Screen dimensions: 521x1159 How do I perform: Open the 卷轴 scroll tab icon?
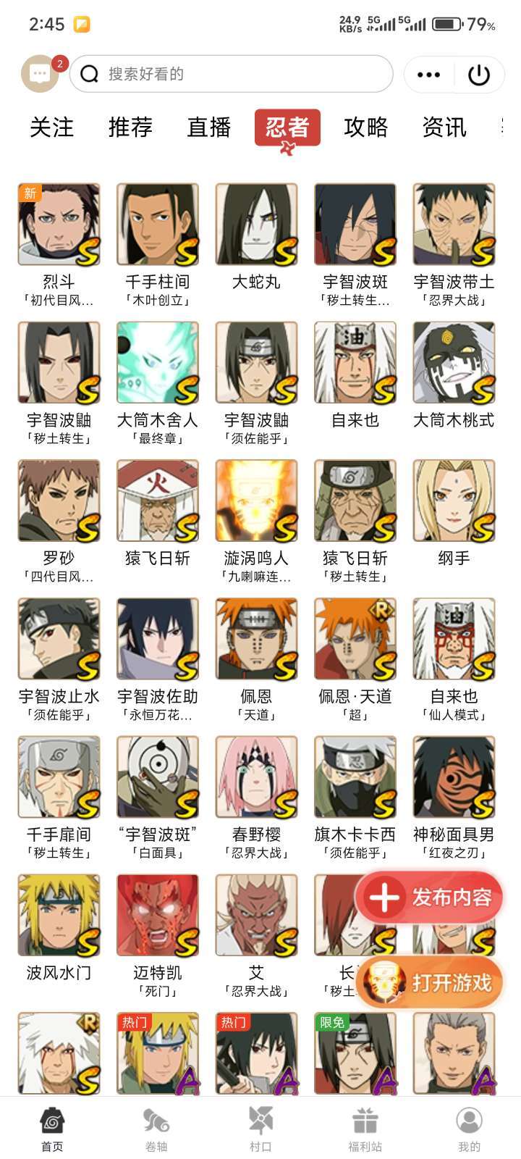[156, 1122]
